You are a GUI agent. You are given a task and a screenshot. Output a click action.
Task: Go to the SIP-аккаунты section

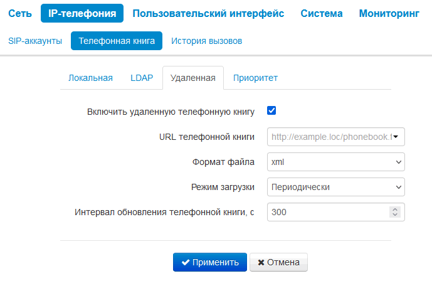tap(35, 41)
